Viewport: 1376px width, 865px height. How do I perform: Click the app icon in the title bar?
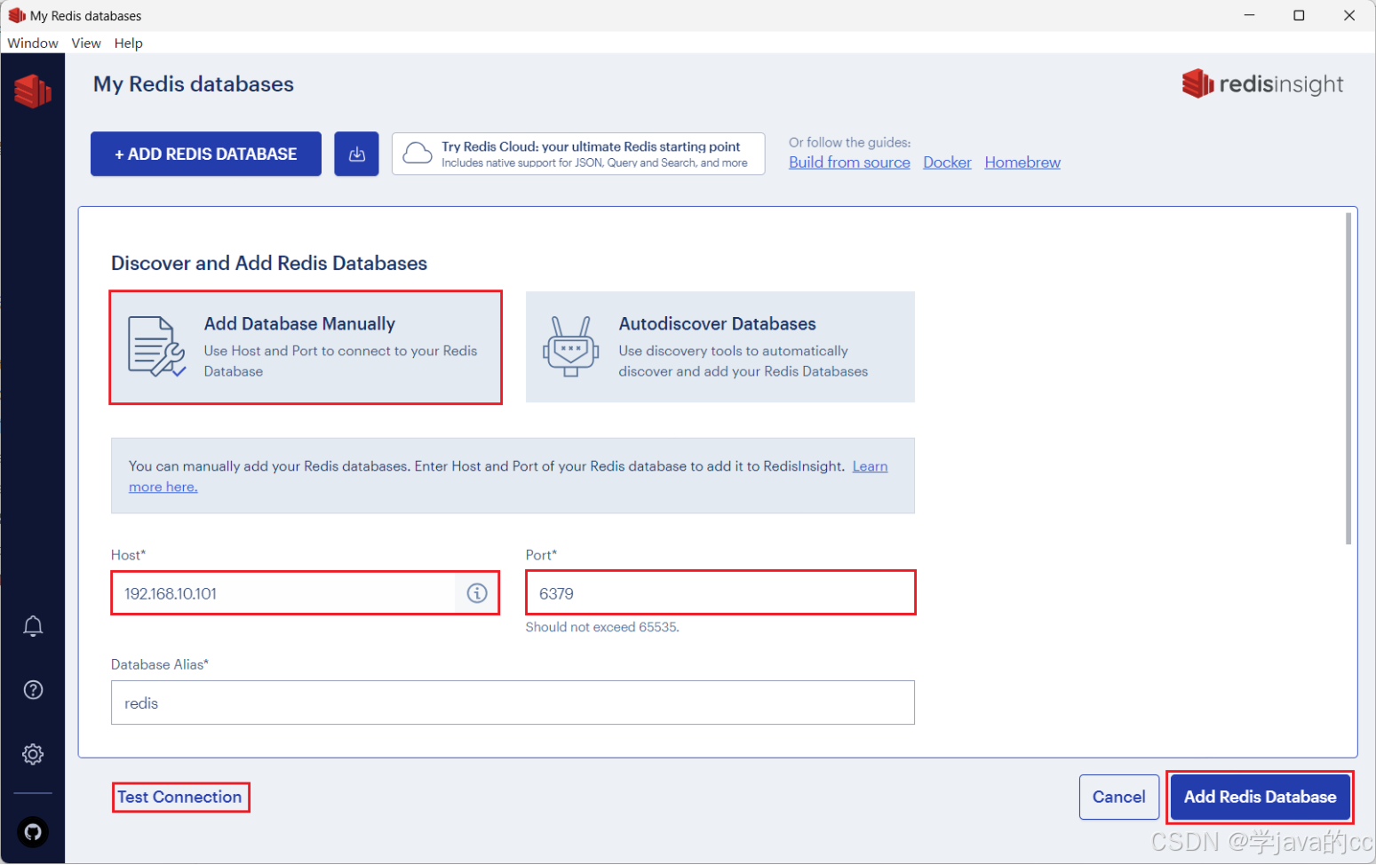[x=16, y=15]
